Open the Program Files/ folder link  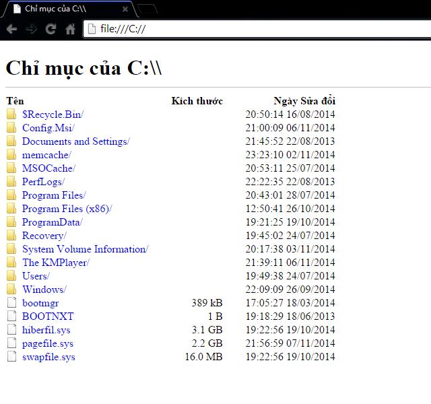pyautogui.click(x=54, y=195)
